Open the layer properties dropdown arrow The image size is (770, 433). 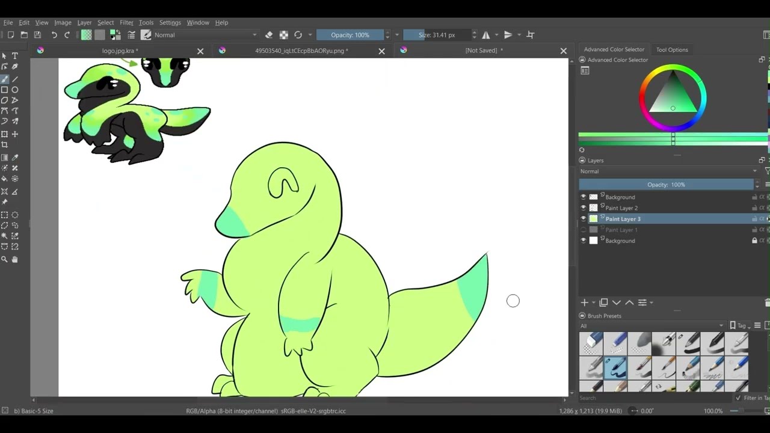pyautogui.click(x=651, y=302)
